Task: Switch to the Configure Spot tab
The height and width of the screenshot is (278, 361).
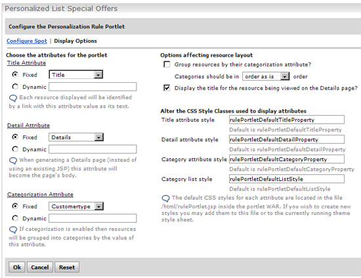Action: (x=27, y=41)
